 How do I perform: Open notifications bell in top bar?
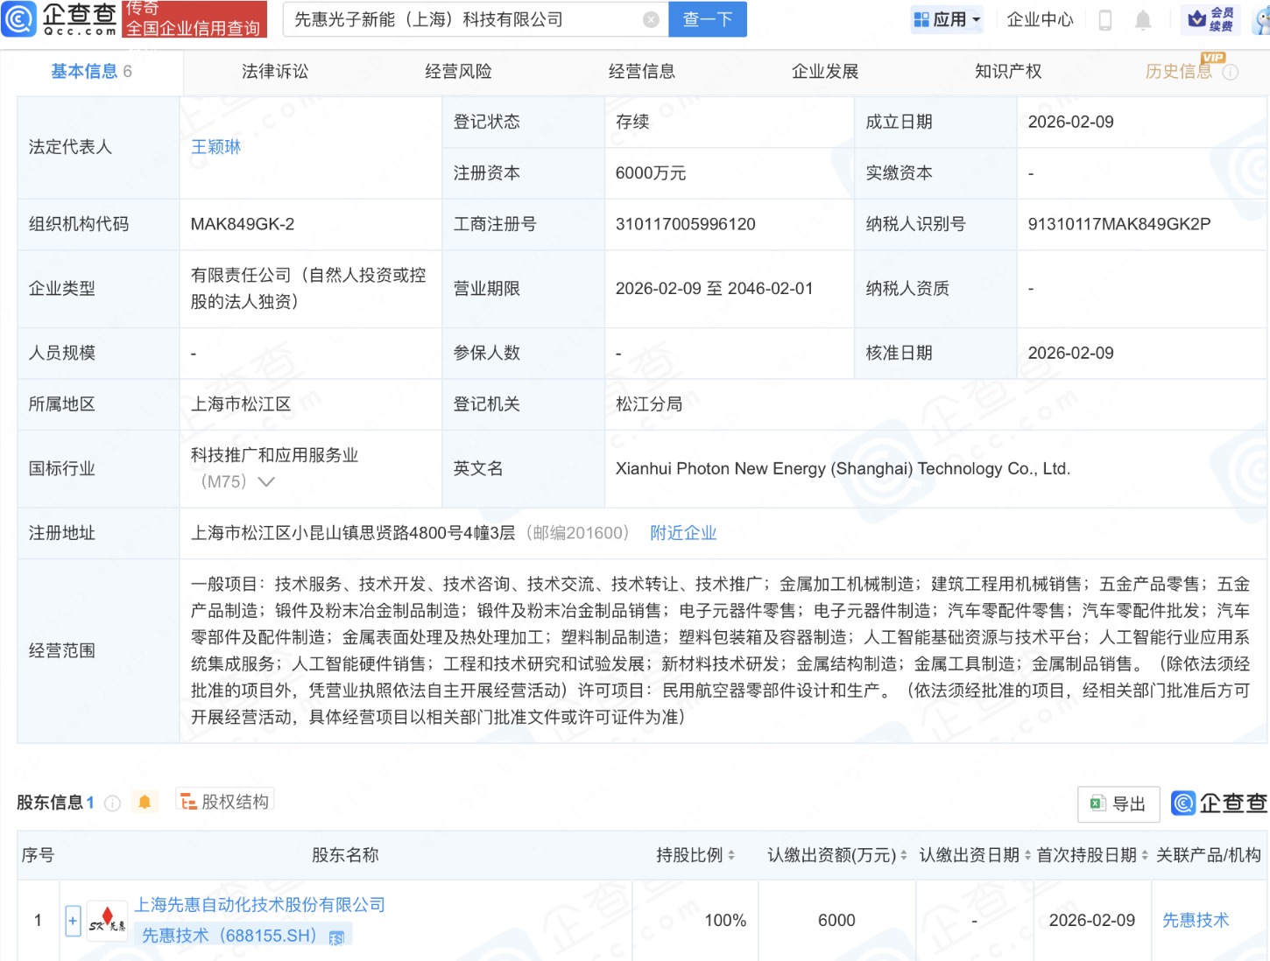coord(1143,19)
